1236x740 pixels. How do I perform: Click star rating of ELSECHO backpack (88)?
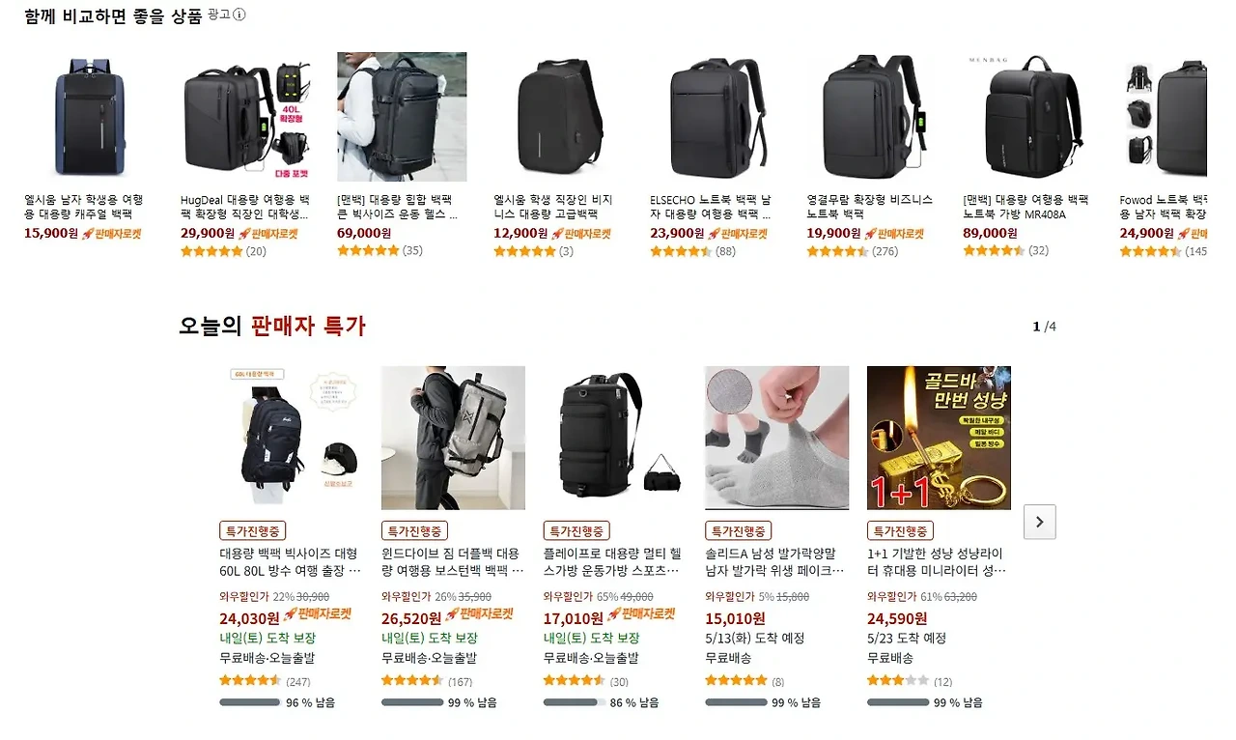click(x=681, y=251)
